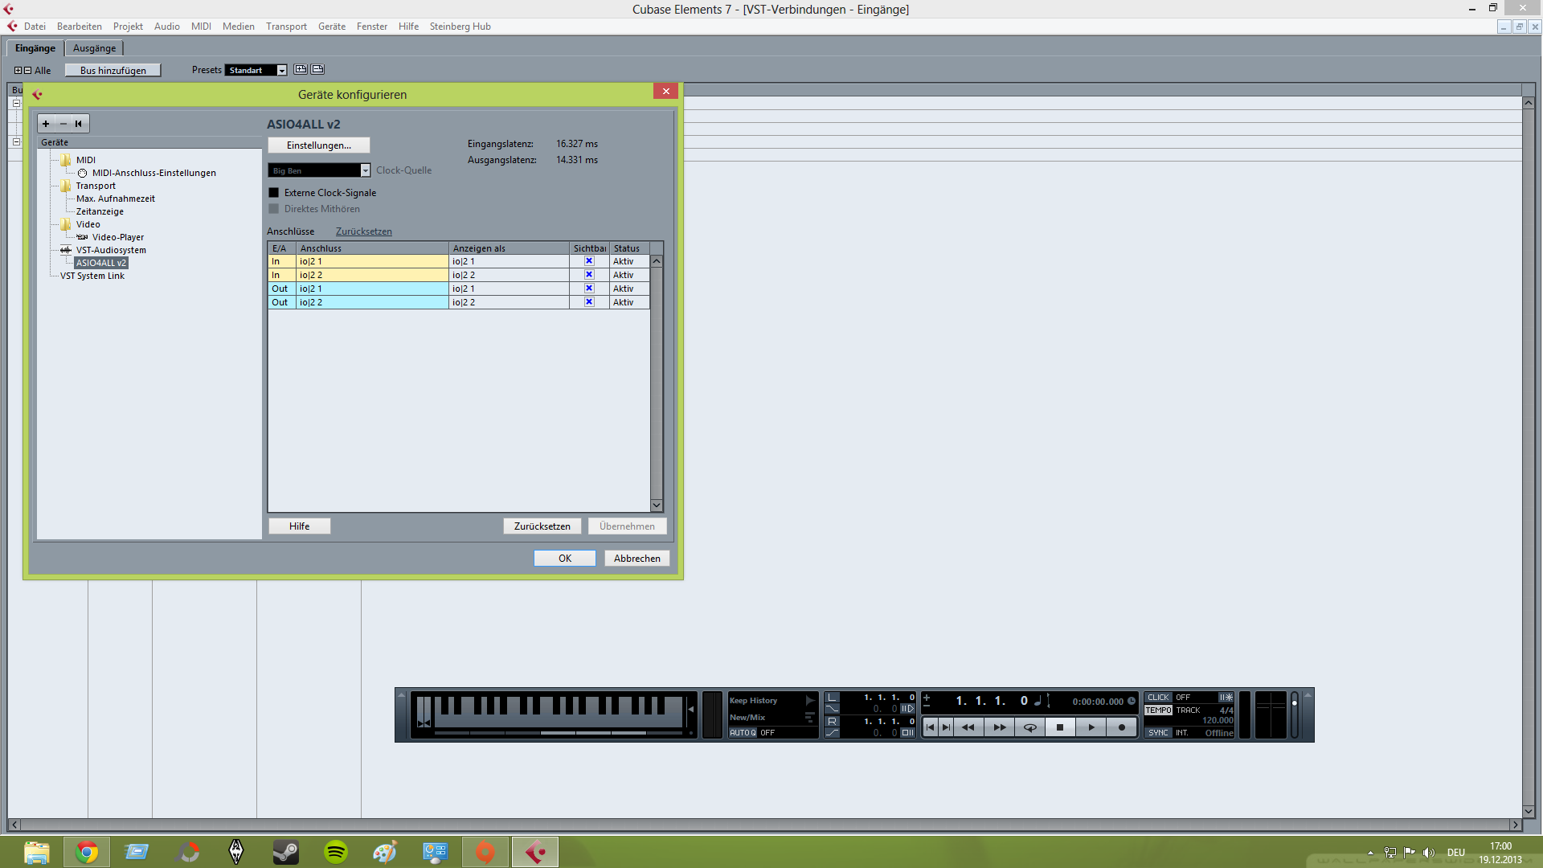This screenshot has height=868, width=1543.
Task: Click the Abbrechen button
Action: pyautogui.click(x=637, y=559)
